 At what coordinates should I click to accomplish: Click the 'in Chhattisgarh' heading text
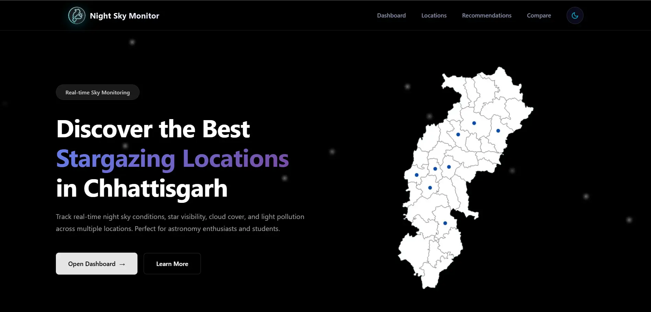pyautogui.click(x=142, y=189)
